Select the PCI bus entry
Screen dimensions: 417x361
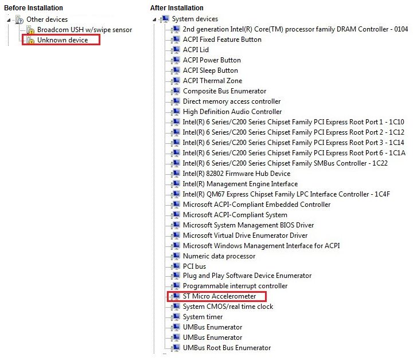(x=194, y=266)
